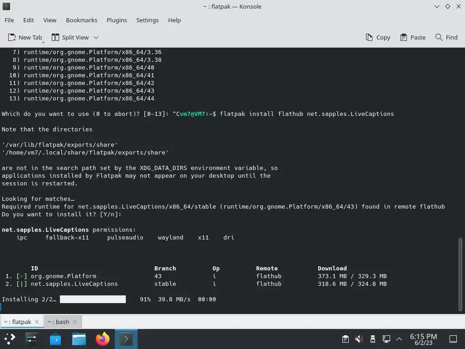Click 'Looking for matches…' line
Viewport: 465px width, 349px height.
click(38, 199)
